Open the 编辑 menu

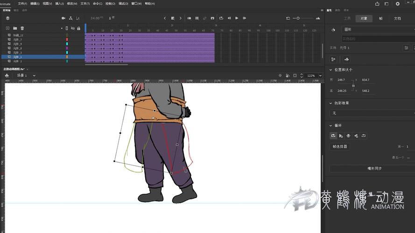tap(35, 4)
